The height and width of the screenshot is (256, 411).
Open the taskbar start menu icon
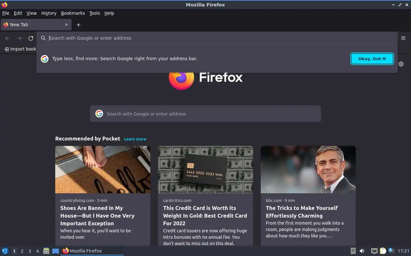click(5, 251)
